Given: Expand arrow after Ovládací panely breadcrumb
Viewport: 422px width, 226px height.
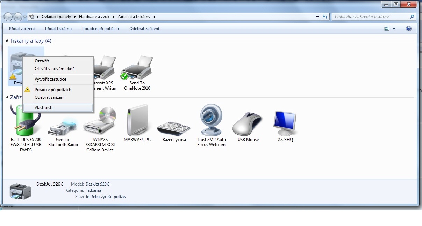Looking at the screenshot, I should [74, 17].
